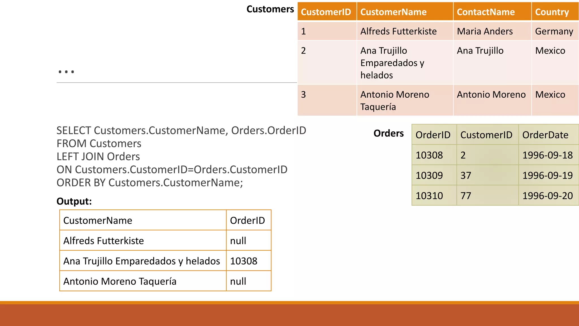Image resolution: width=579 pixels, height=326 pixels.
Task: Click the OrderID header in Orders table
Action: click(433, 135)
